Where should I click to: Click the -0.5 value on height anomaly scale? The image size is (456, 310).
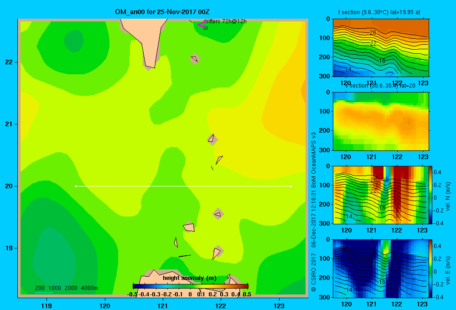133,294
